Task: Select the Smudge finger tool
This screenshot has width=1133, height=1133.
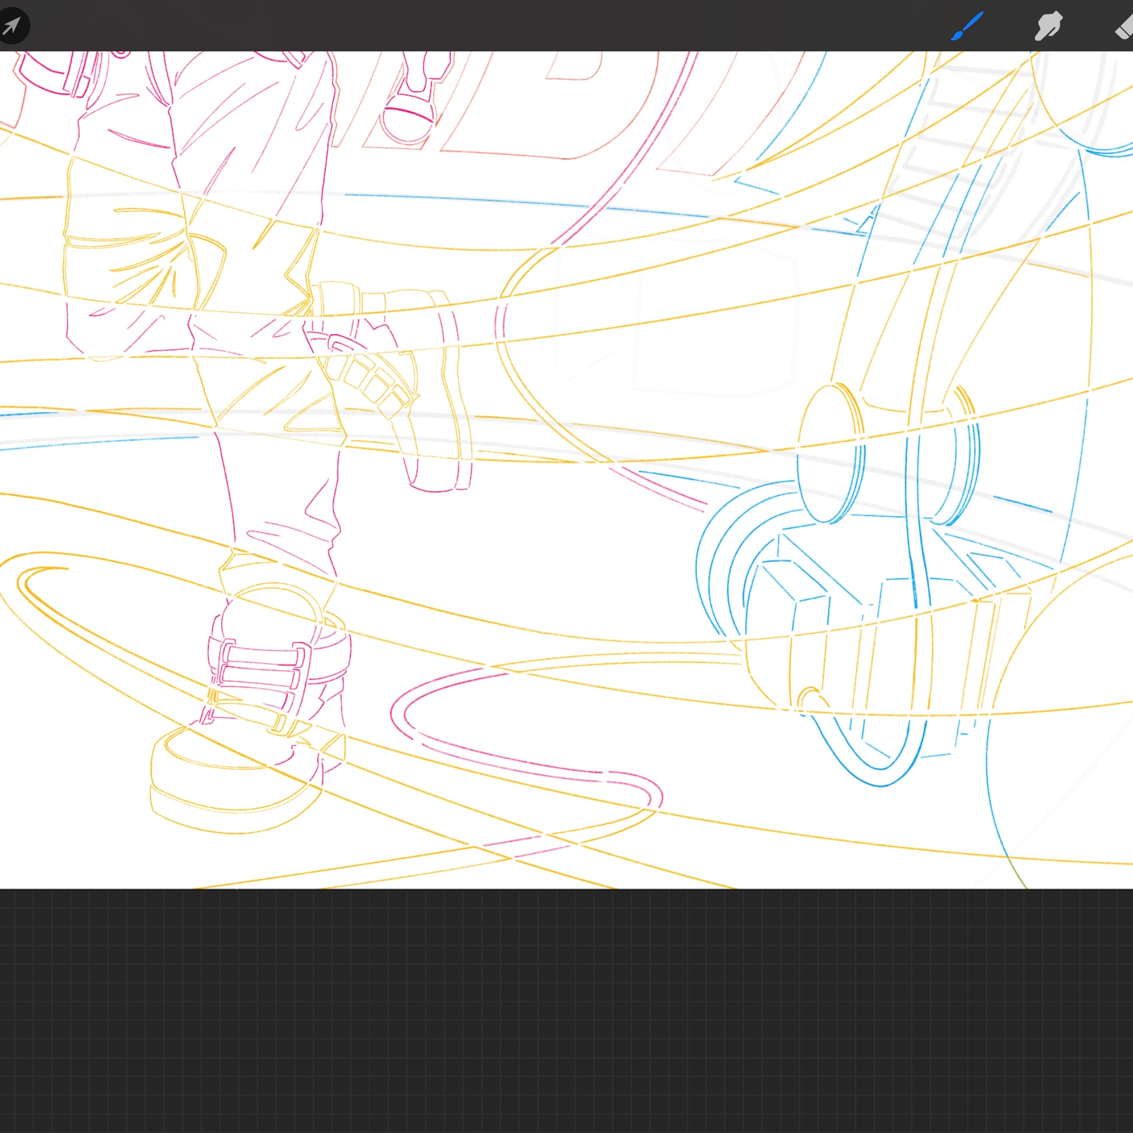Action: coord(1048,26)
